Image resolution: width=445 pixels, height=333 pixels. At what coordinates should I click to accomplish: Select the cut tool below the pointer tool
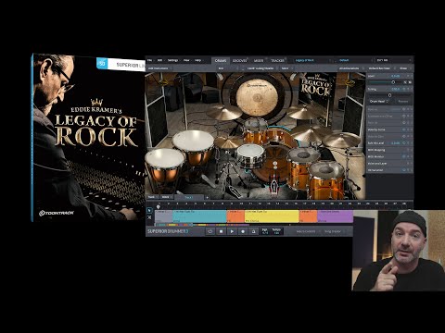coord(149,217)
